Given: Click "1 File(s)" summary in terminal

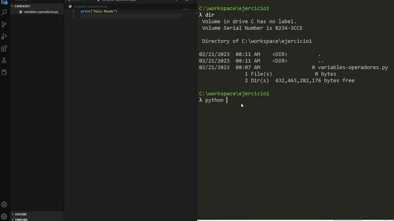Looking at the screenshot, I should tap(259, 74).
